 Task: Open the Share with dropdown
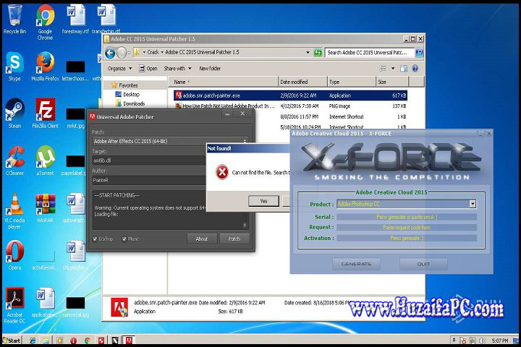point(177,69)
